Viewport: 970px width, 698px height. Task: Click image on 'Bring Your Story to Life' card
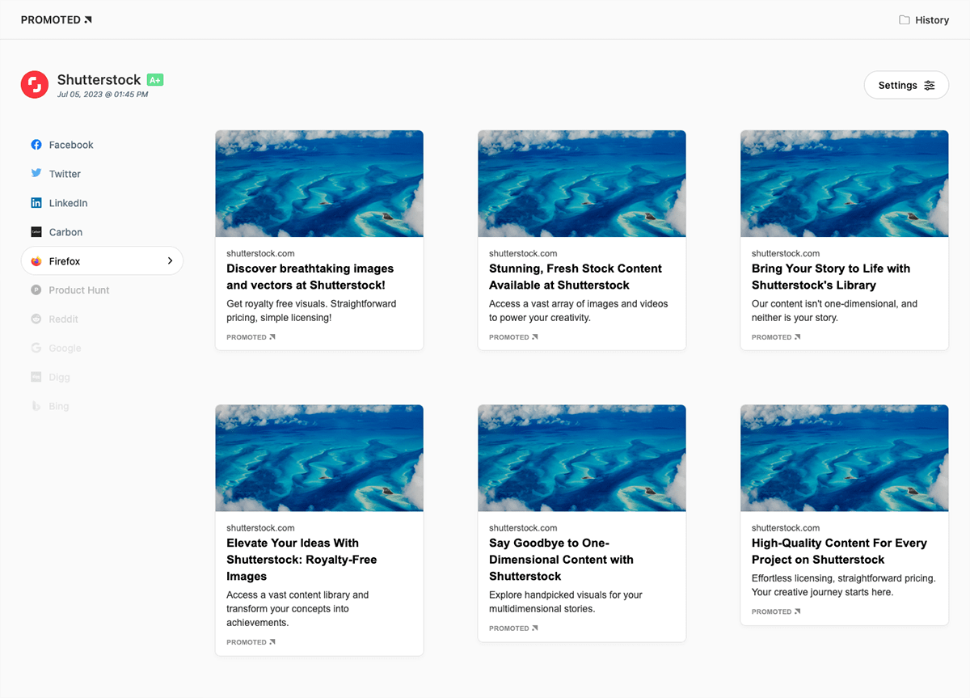pos(845,184)
